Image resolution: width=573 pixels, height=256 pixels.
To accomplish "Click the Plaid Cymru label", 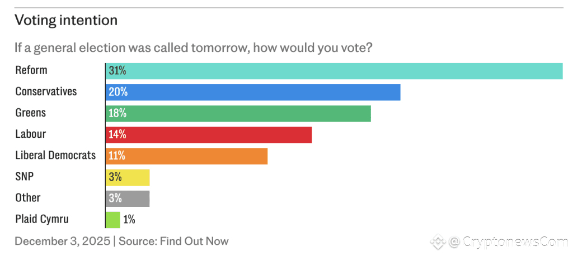I will pyautogui.click(x=42, y=219).
